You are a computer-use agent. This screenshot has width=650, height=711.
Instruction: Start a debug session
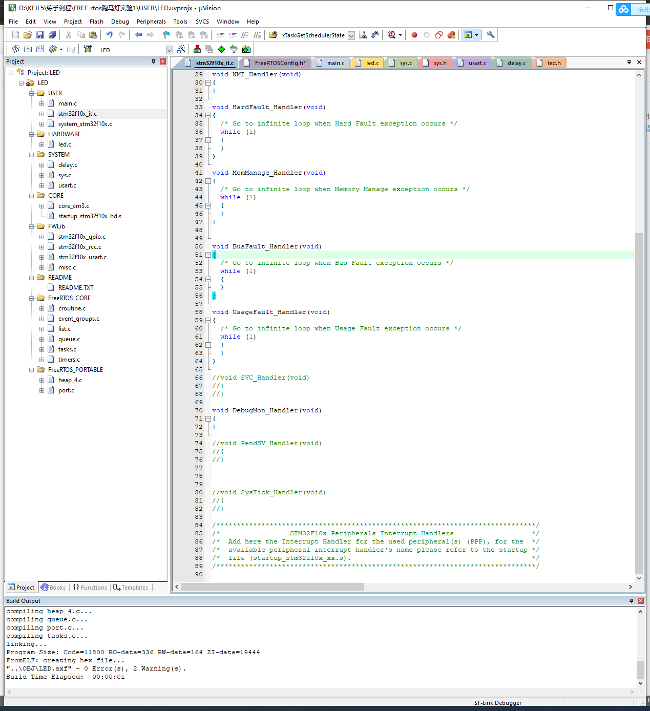click(x=391, y=35)
